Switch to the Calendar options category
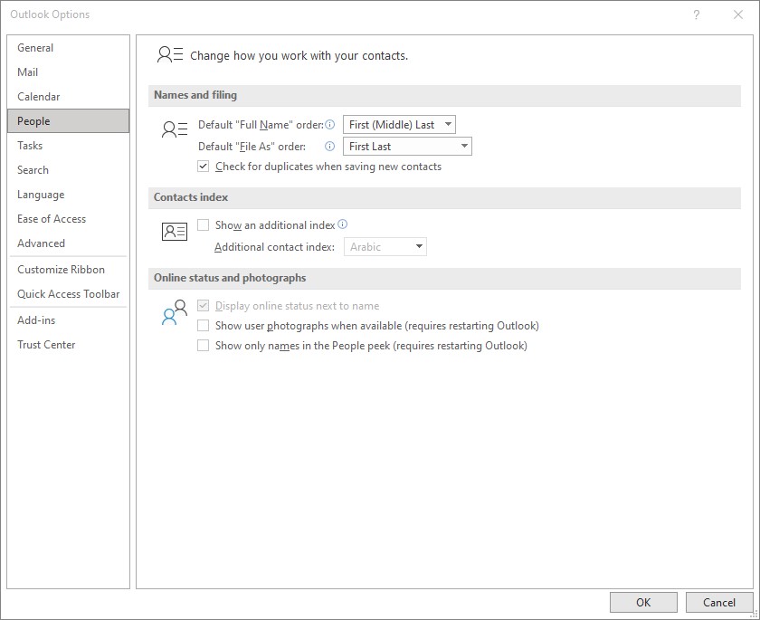Screen dimensions: 760x620 tap(69, 97)
